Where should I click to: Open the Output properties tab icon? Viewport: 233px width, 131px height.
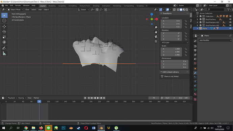(x=195, y=51)
